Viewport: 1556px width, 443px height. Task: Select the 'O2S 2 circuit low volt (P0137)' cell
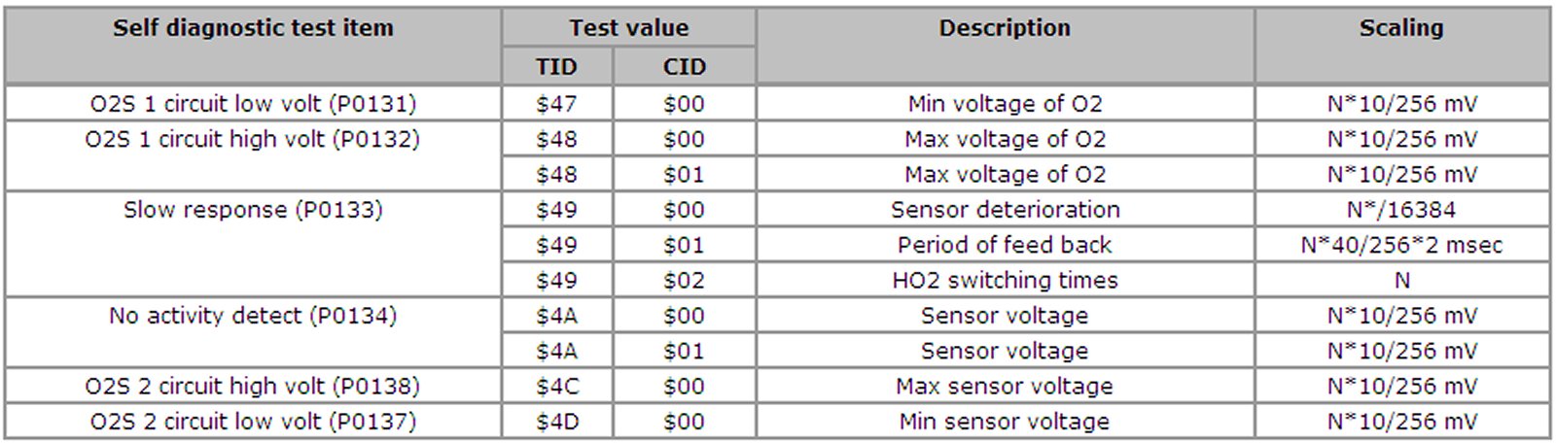click(253, 422)
